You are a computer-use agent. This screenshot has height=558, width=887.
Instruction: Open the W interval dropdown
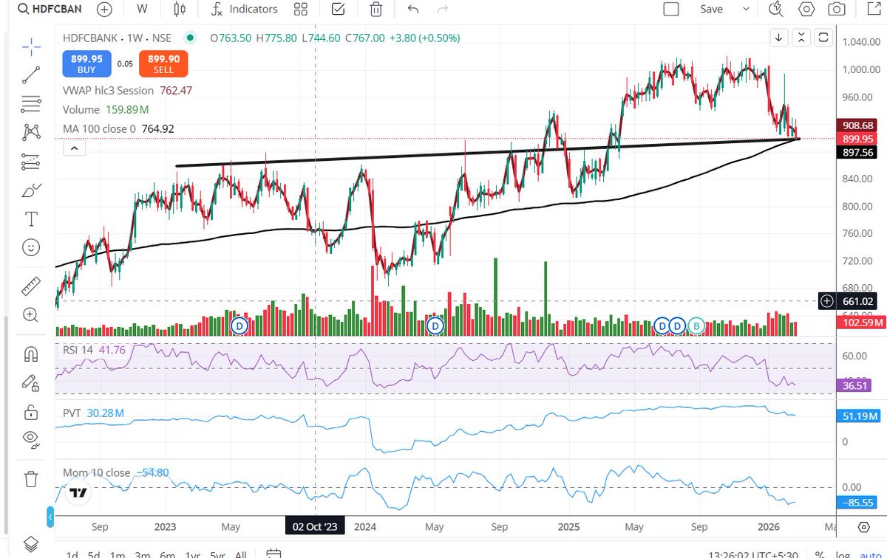coord(142,10)
